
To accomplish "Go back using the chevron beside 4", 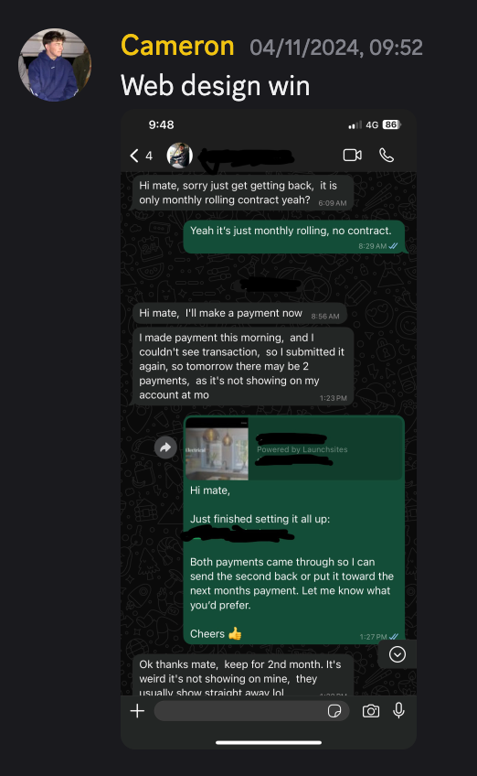I will pyautogui.click(x=134, y=156).
